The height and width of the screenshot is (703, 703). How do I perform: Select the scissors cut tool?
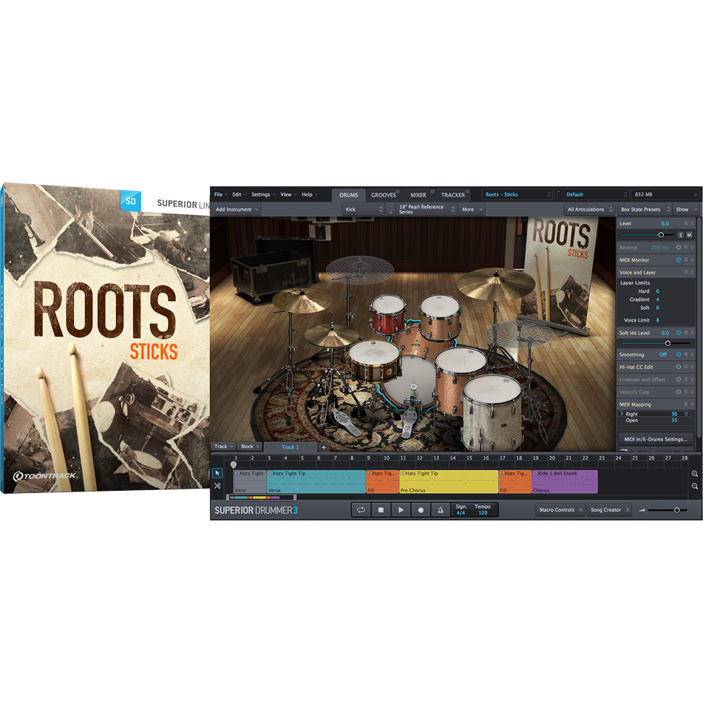[x=217, y=486]
